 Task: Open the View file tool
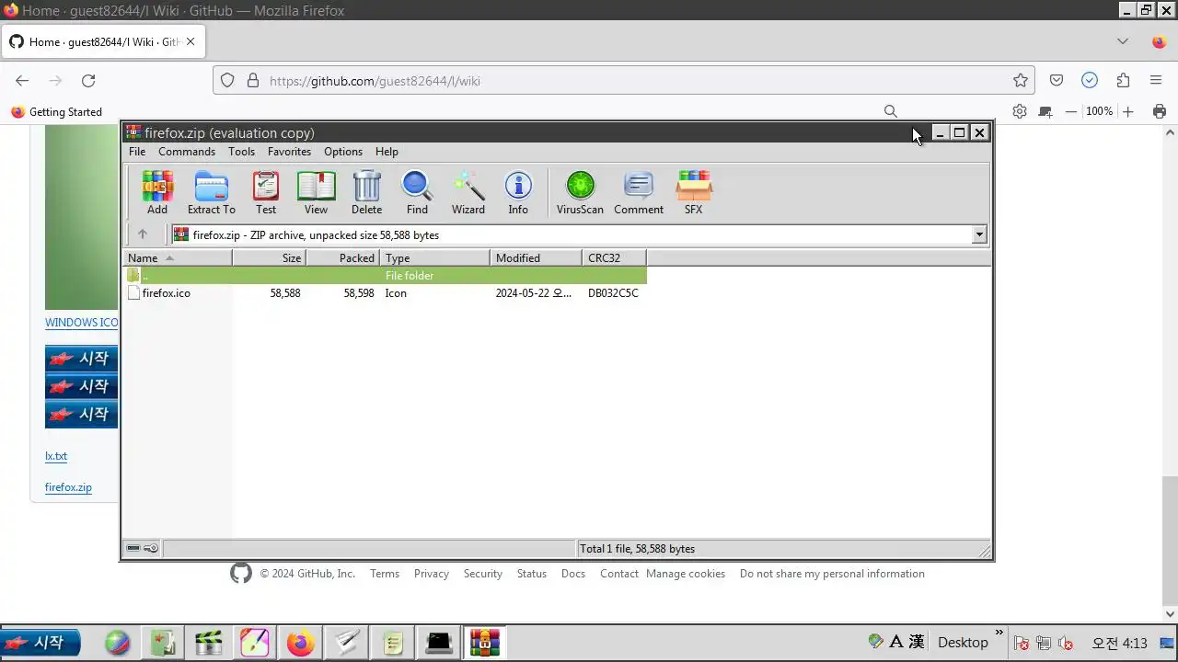(x=316, y=193)
